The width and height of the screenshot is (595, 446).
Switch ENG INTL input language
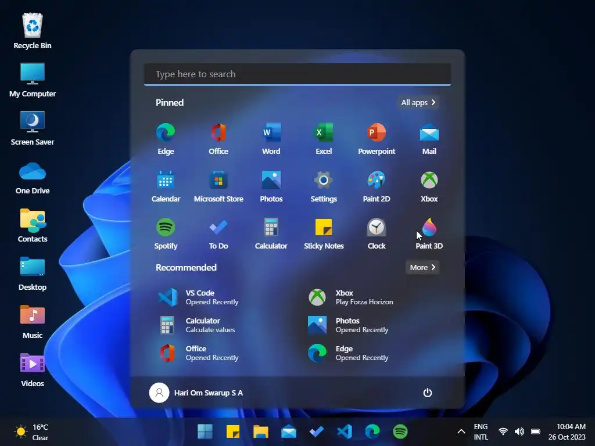481,432
